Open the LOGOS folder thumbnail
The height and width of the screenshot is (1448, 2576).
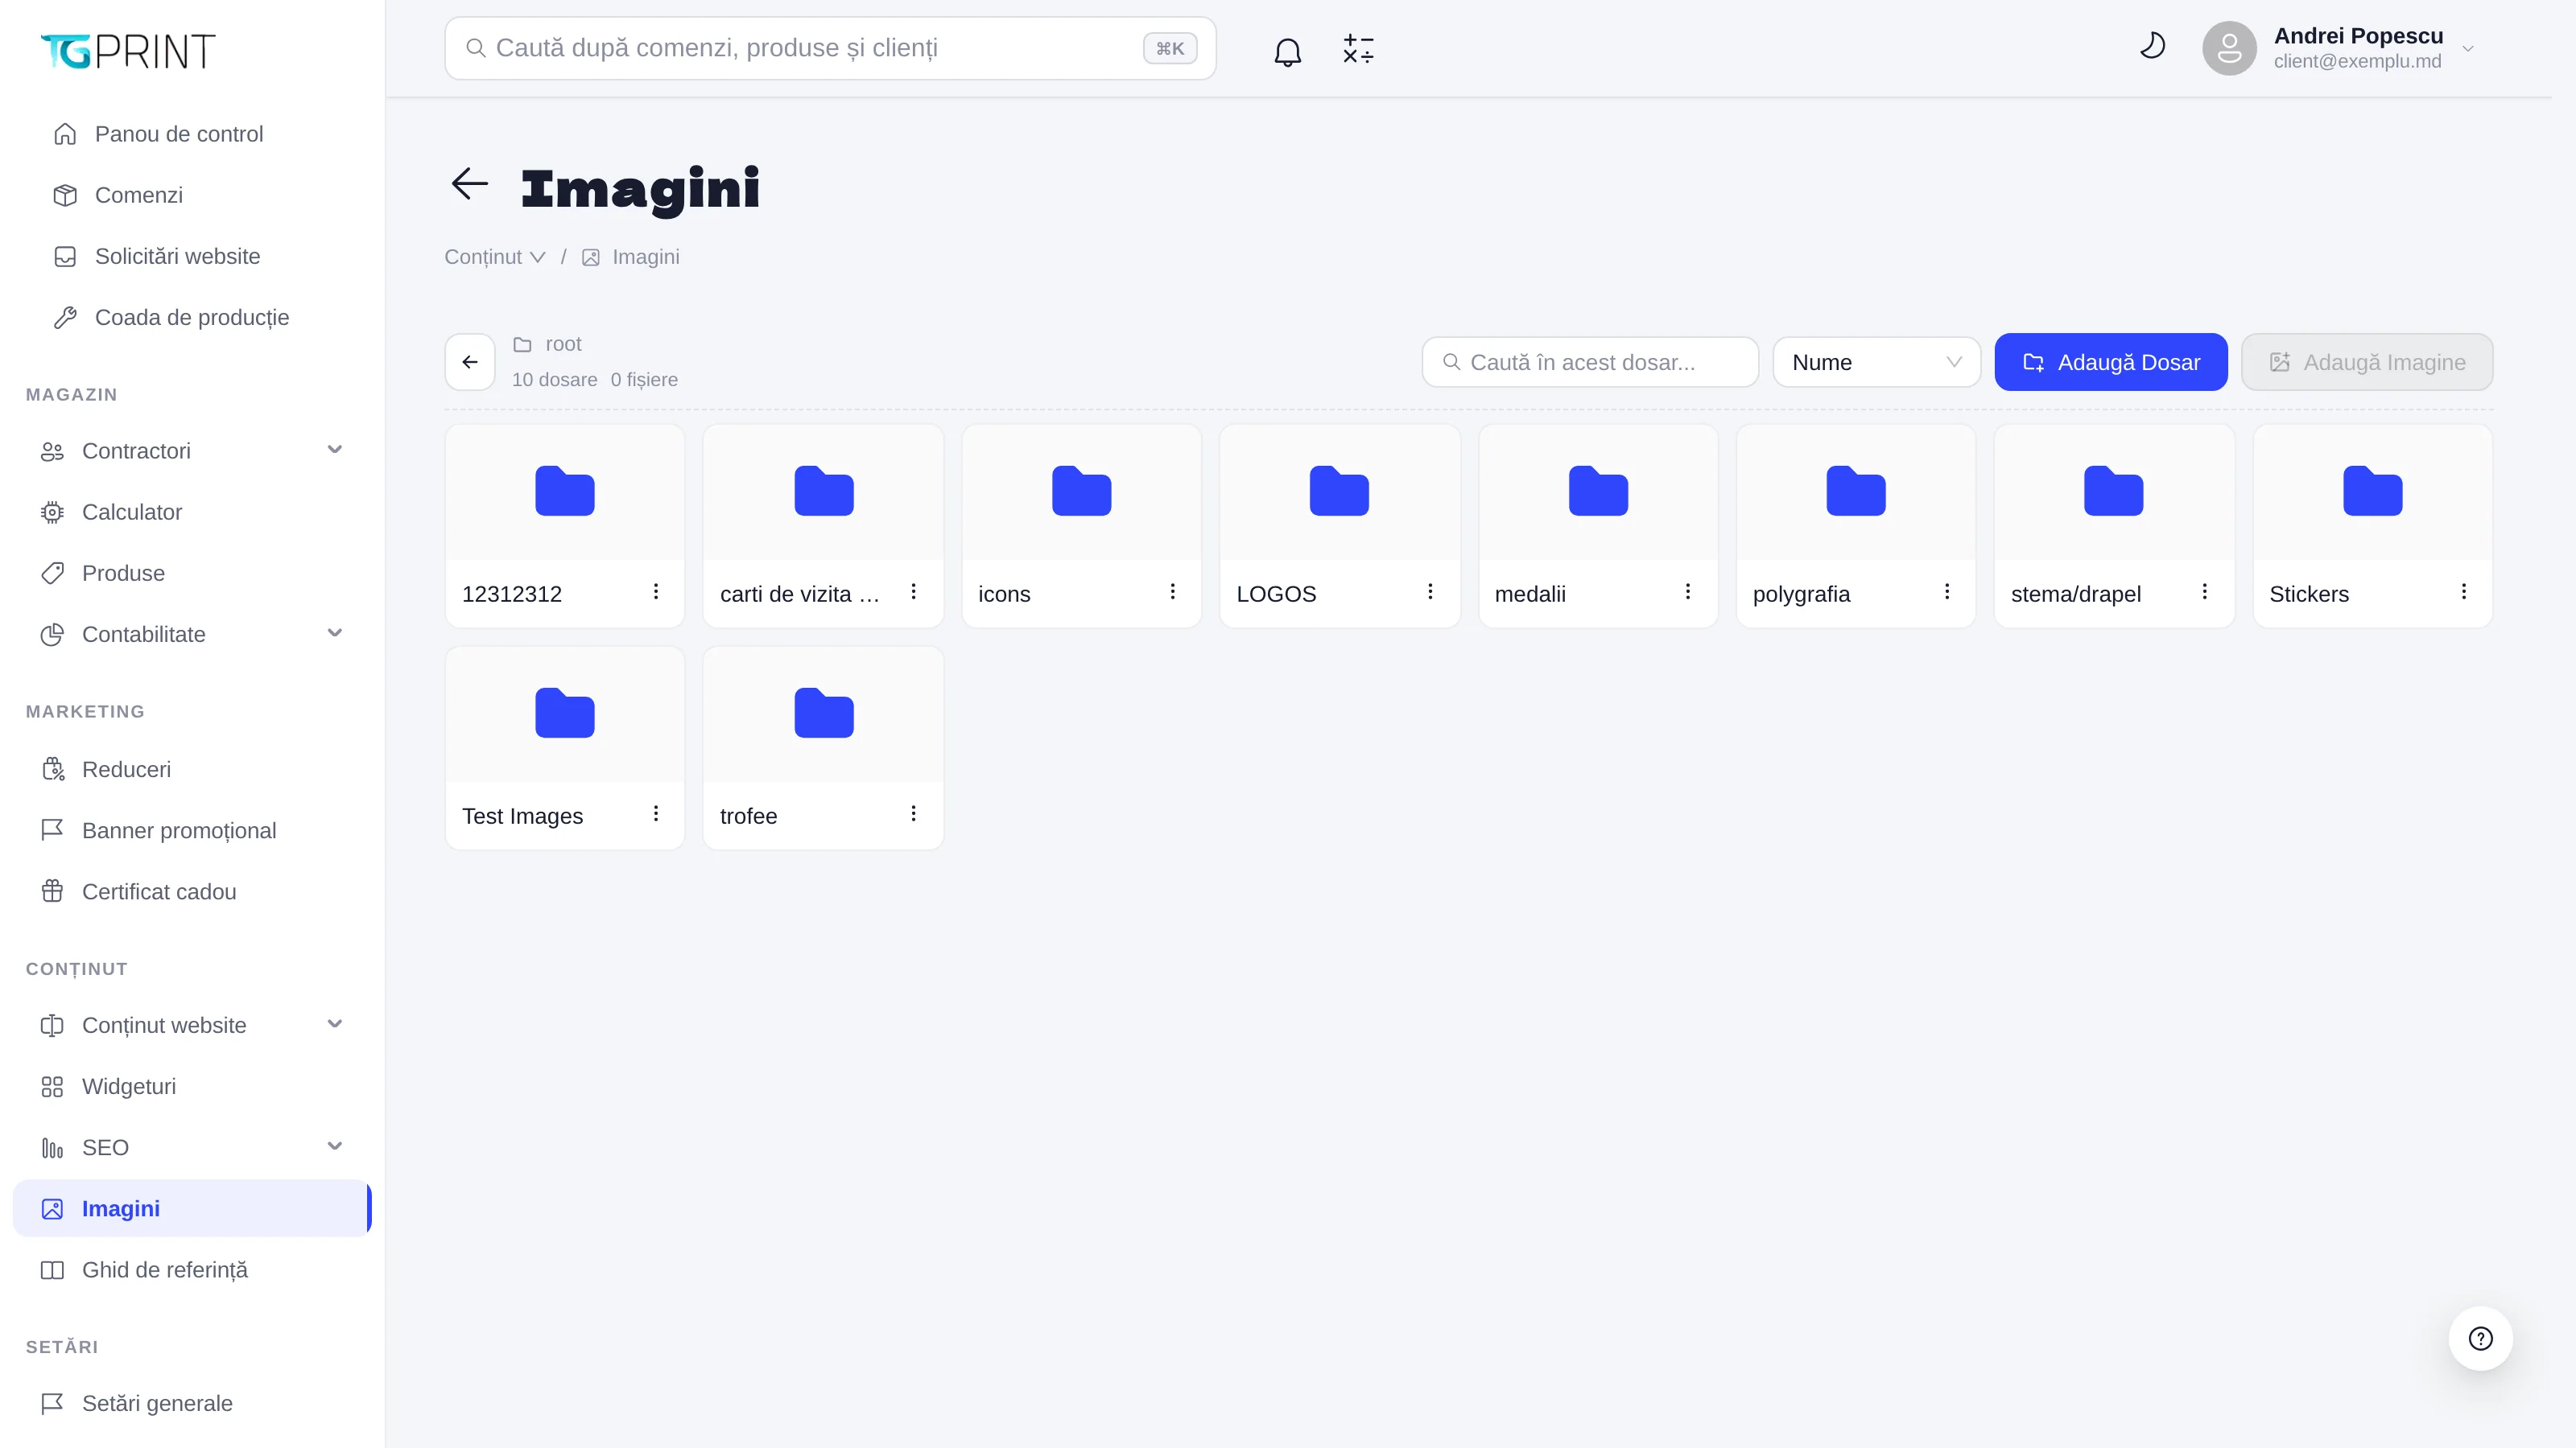1339,492
